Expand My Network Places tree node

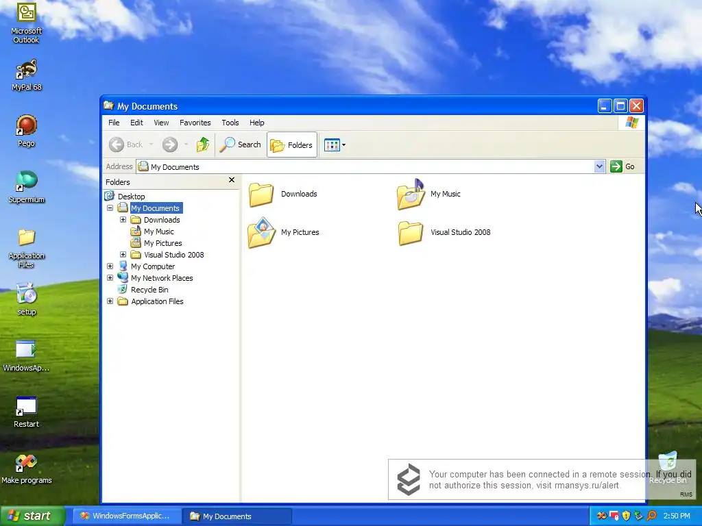point(110,278)
